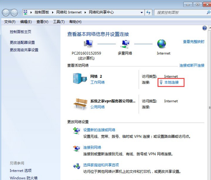Viewport: 211px width, 180px height.
Task: Focus the 搜索控制面板 search field
Action: pyautogui.click(x=180, y=13)
